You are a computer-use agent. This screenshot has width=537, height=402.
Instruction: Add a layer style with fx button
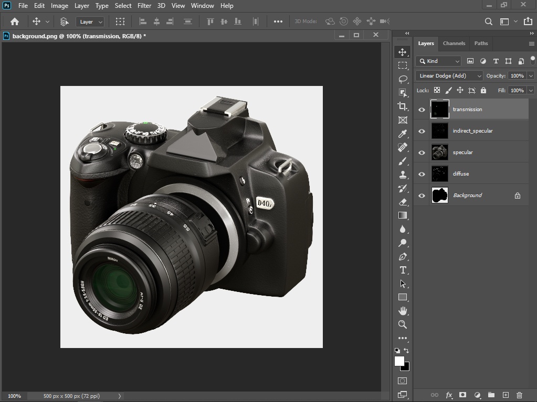tap(449, 395)
